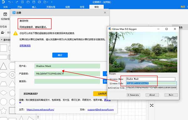The width and height of the screenshot is (188, 120).
Task: Switch to the 页面布局 ribbon tab
Action: point(51,7)
